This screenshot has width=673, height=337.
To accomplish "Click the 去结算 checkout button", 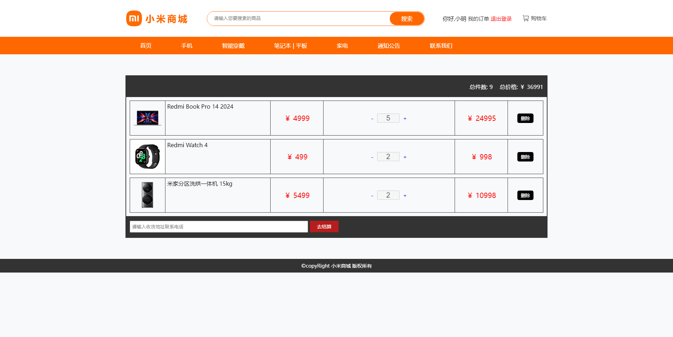I will pos(324,227).
